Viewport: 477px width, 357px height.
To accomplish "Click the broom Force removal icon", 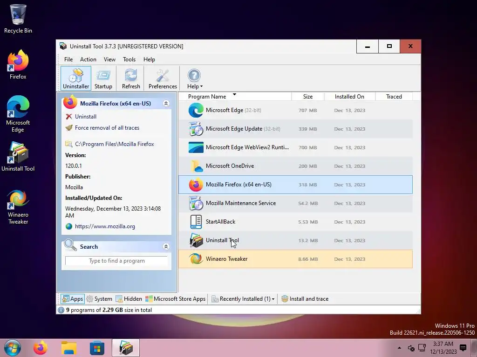I will point(69,128).
